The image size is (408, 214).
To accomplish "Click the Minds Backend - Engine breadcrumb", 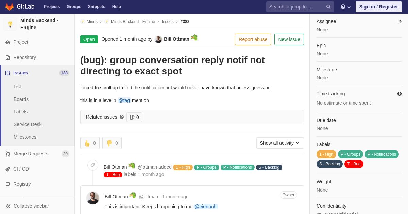I will pos(133,22).
